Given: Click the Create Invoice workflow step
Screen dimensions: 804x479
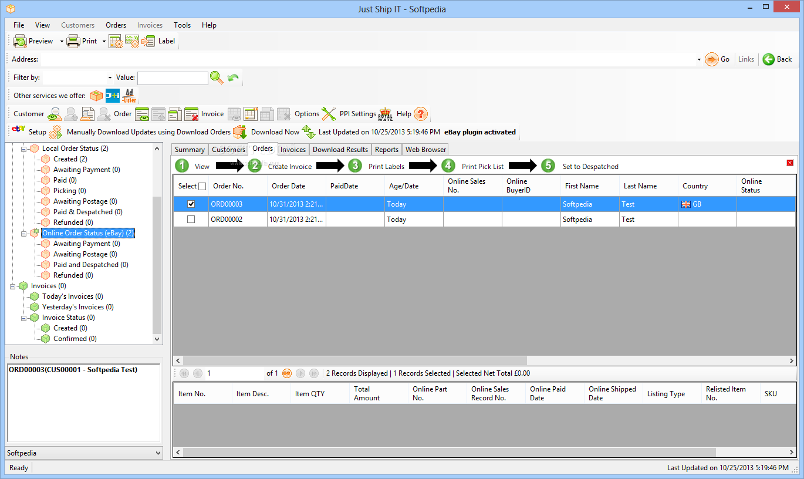Looking at the screenshot, I should coord(279,166).
